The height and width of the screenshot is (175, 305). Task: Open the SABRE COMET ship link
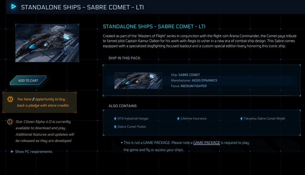pos(189,75)
